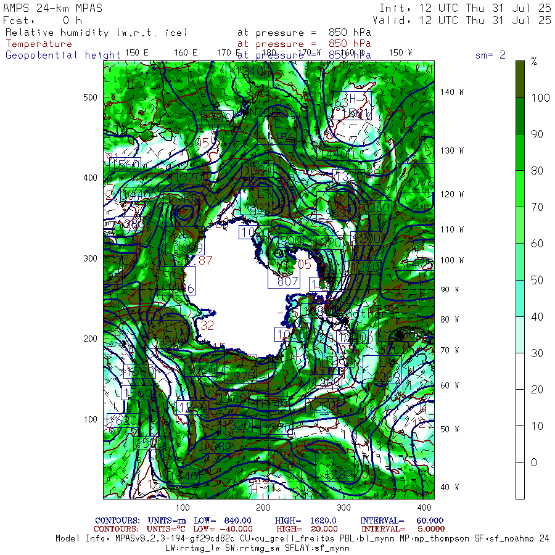Viewport: 555px width, 555px height.
Task: Click the colorbar's '50' tick label
Action: (537, 281)
